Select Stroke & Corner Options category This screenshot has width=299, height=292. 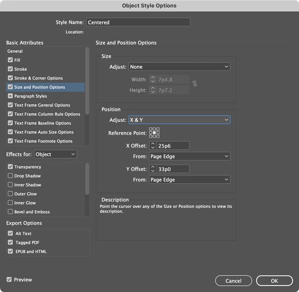click(x=38, y=78)
